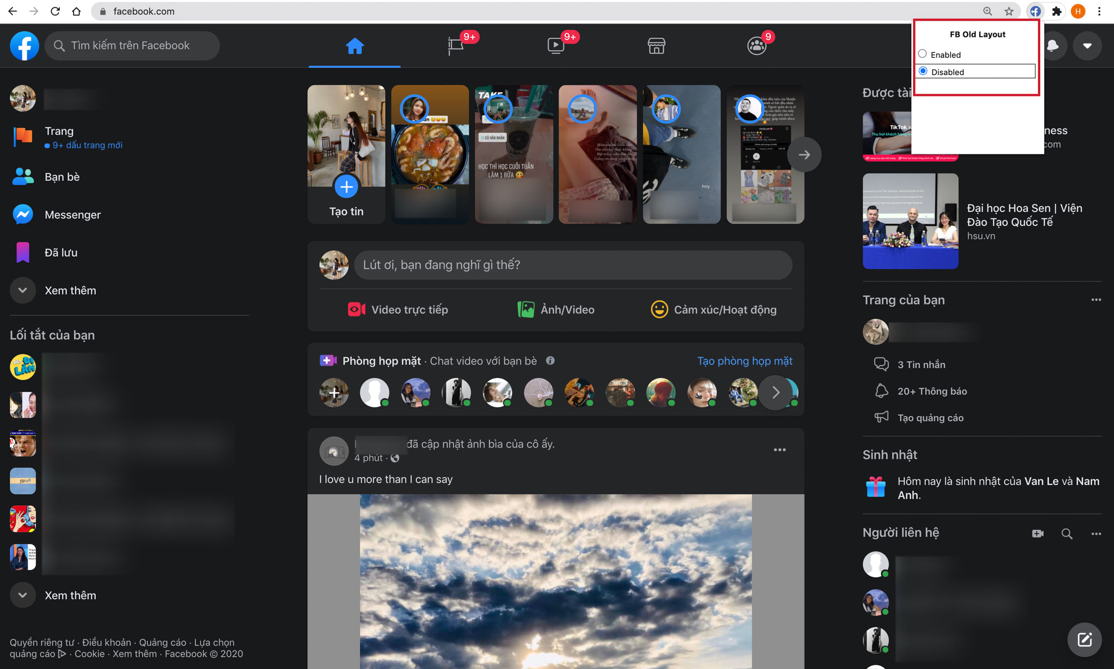1114x669 pixels.
Task: Click the notifications bell icon
Action: (x=1054, y=46)
